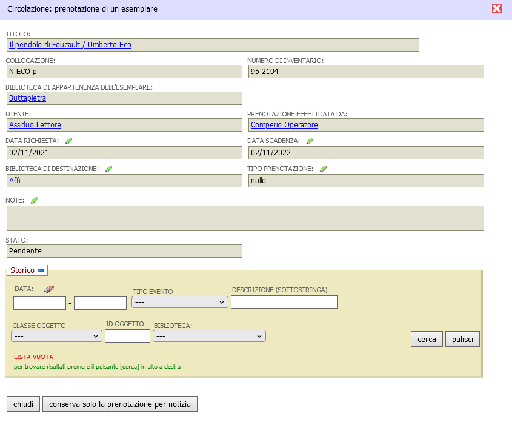512x422 pixels.
Task: Click conserva solo la prenotazione per notizia
Action: [x=120, y=404]
